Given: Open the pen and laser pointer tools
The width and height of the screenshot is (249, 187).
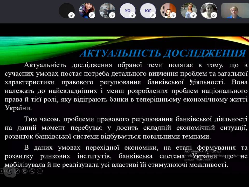Looking at the screenshot, I should (x=17, y=171).
